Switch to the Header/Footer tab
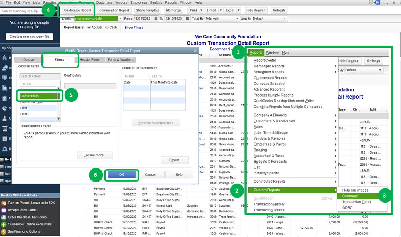The width and height of the screenshot is (401, 237). (x=90, y=59)
